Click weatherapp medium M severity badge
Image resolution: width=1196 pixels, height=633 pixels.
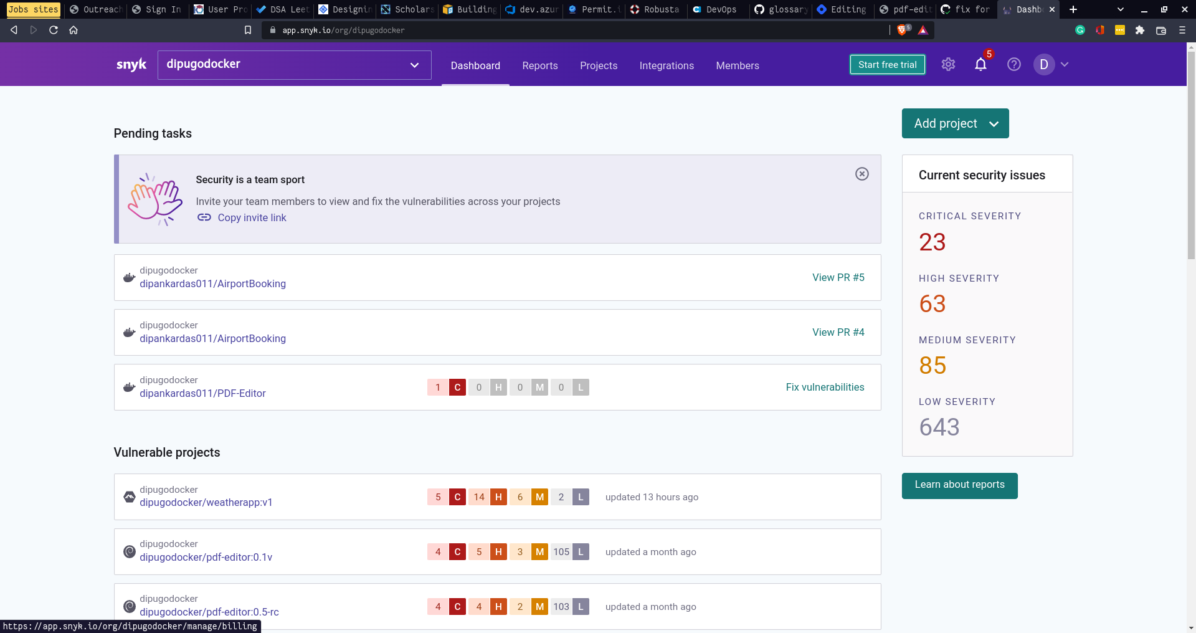(539, 497)
